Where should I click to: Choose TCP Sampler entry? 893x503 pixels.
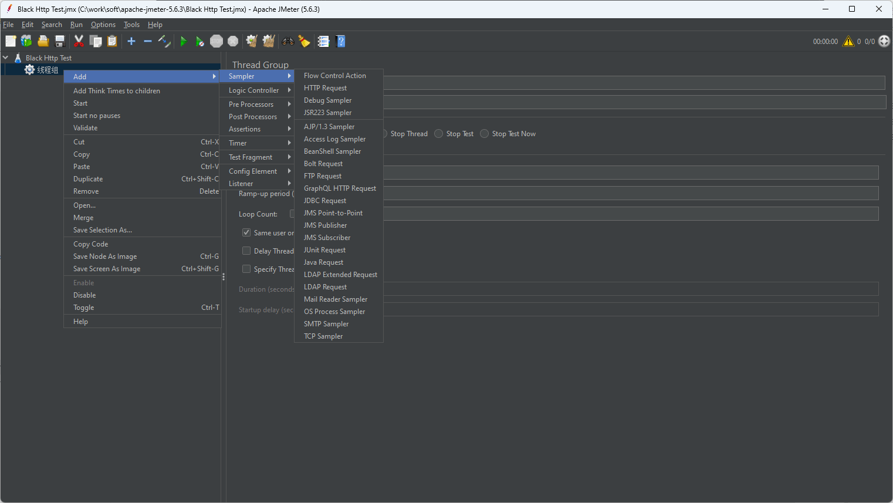click(x=339, y=336)
